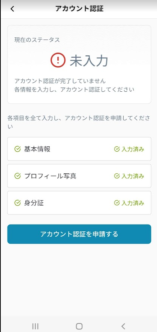Click 入力済み status on 基本情報 row

click(x=129, y=149)
